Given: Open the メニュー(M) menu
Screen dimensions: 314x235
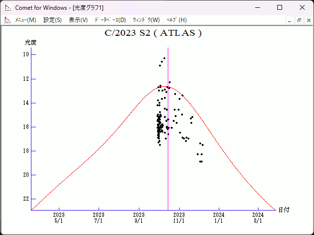Looking at the screenshot, I should 25,20.
